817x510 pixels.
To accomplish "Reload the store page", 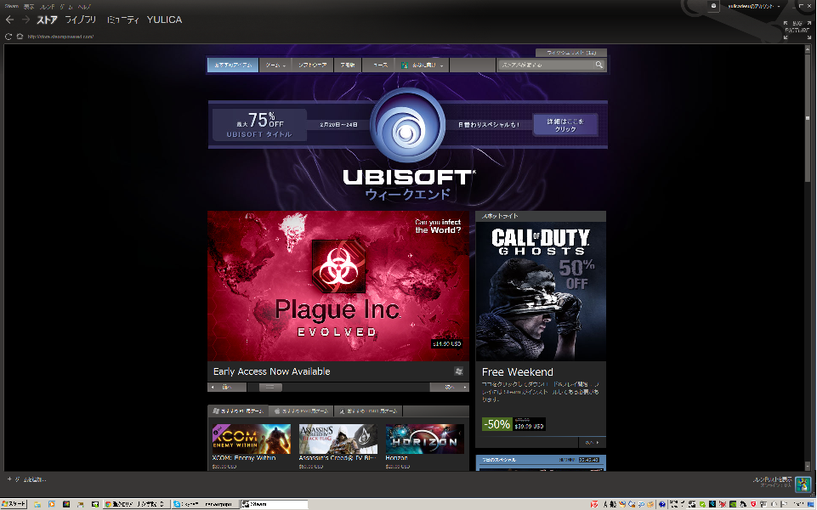I will coord(8,37).
